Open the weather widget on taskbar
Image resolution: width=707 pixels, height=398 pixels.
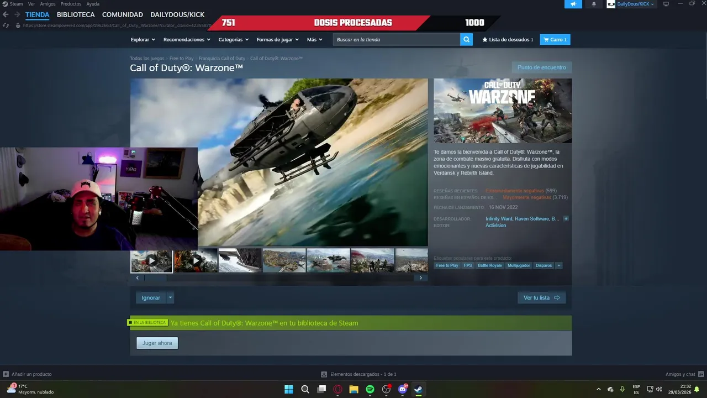31,389
